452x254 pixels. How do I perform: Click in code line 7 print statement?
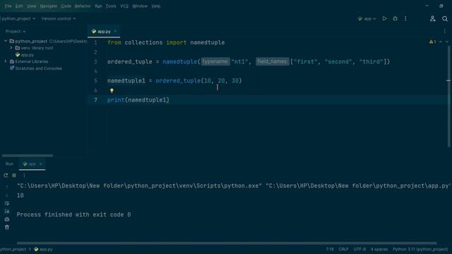pyautogui.click(x=138, y=100)
